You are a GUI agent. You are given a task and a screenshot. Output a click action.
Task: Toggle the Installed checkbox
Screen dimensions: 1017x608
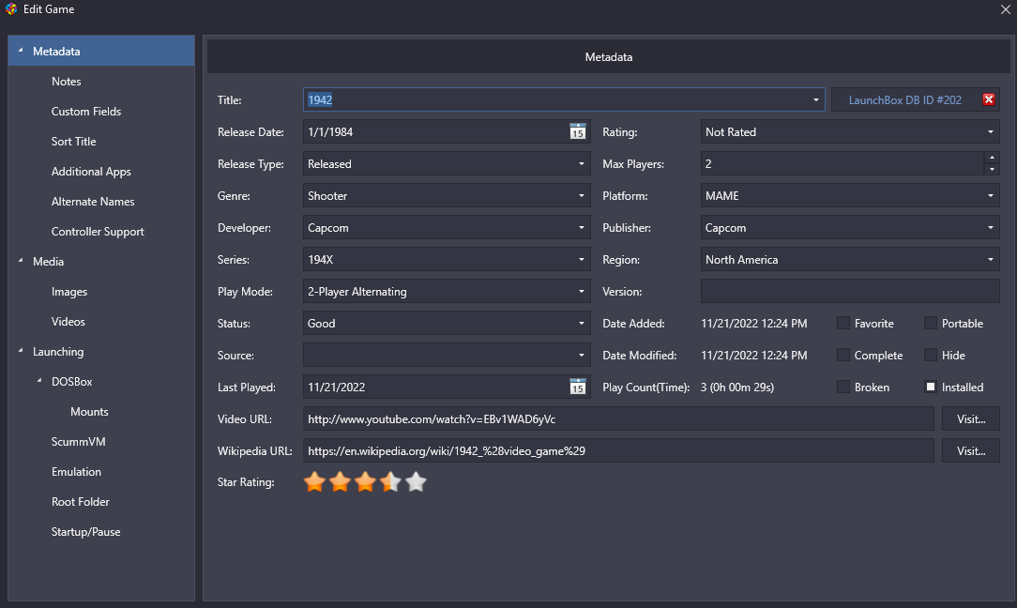tap(931, 388)
